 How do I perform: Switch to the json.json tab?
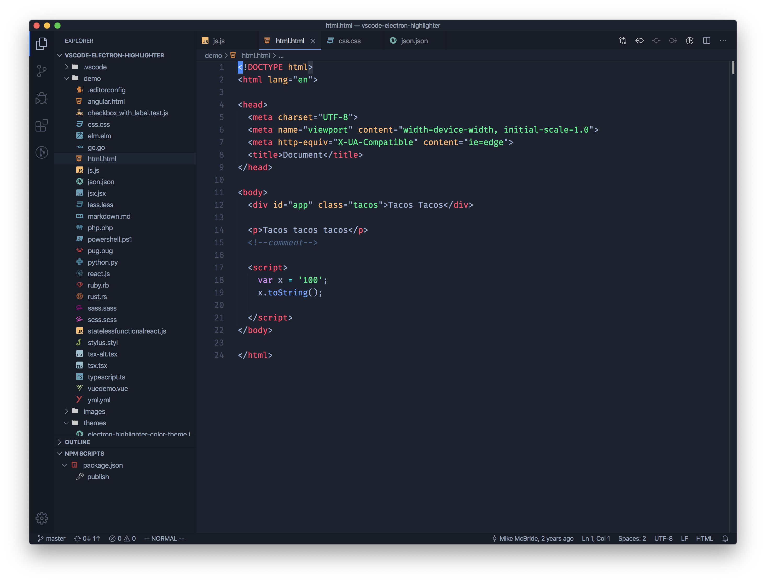point(414,41)
